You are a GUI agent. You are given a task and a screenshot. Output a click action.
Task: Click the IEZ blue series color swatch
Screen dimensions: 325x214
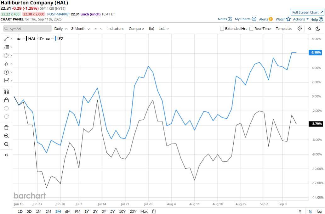tap(55, 39)
